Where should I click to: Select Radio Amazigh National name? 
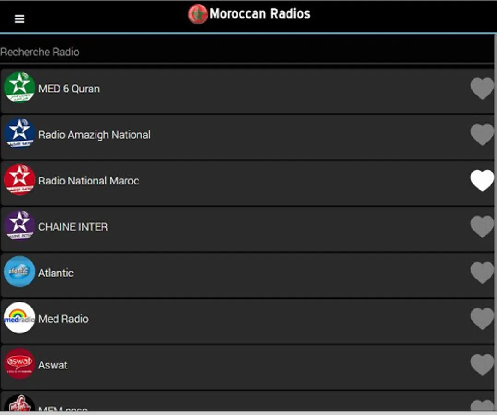click(x=94, y=135)
